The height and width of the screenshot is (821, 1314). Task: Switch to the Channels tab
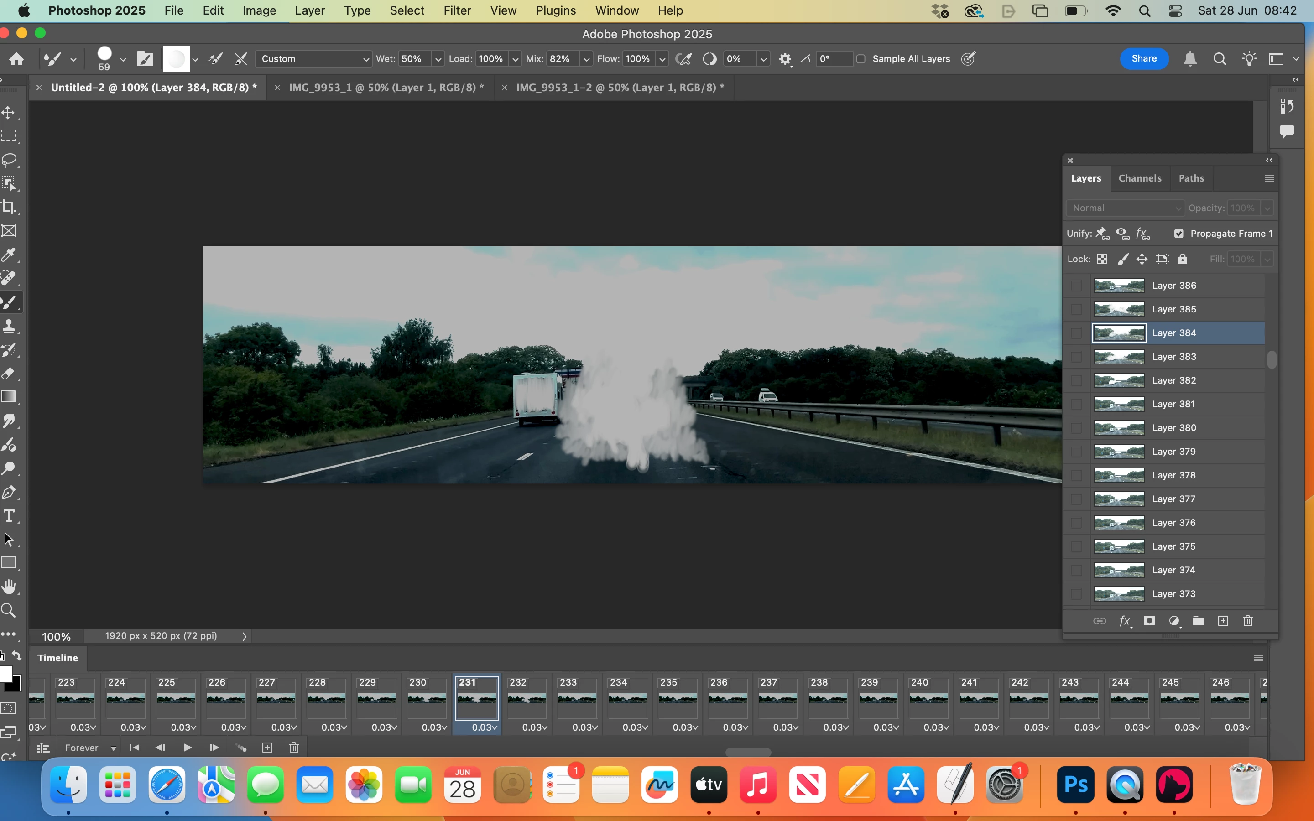coord(1139,178)
